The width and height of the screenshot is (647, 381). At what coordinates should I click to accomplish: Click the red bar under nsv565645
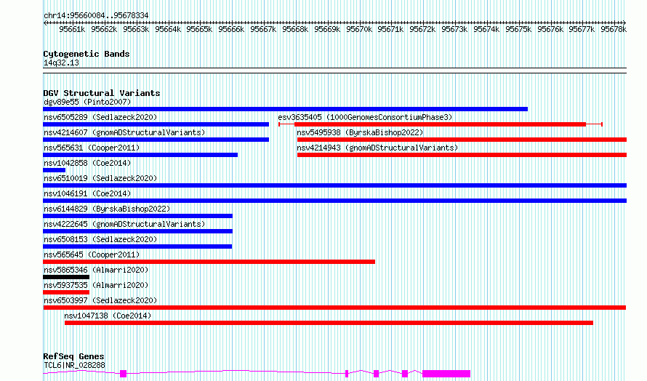coord(209,262)
